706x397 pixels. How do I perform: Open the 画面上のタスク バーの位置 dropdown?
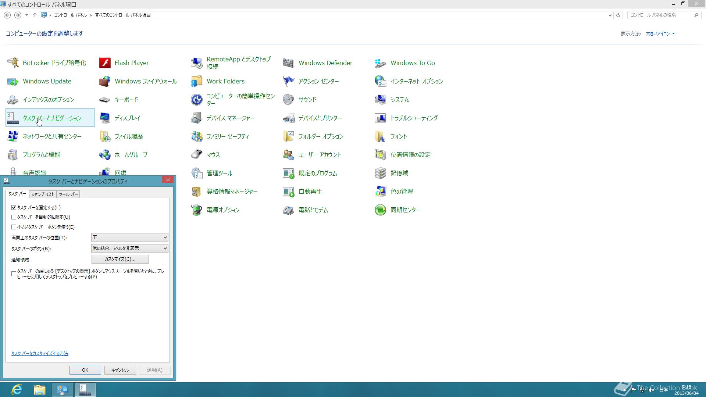pyautogui.click(x=130, y=237)
